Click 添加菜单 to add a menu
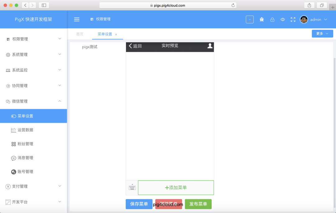This screenshot has height=213, width=336. tap(176, 187)
